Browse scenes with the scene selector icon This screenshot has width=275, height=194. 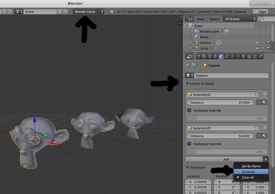pyautogui.click(x=19, y=12)
